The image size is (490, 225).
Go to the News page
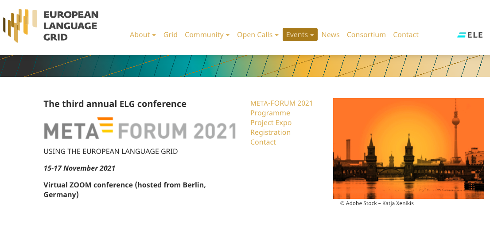click(x=331, y=34)
